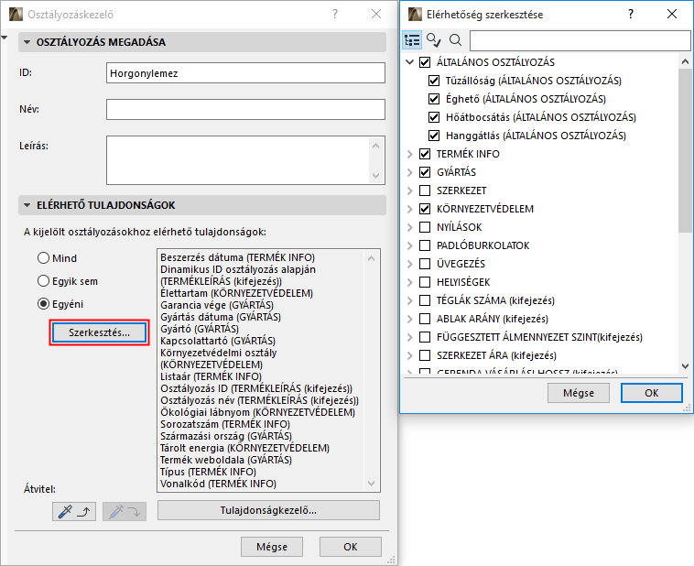The width and height of the screenshot is (694, 566).
Task: Check TÉGLÁK SZÁMA (kifejezés) checkbox
Action: pos(425,300)
